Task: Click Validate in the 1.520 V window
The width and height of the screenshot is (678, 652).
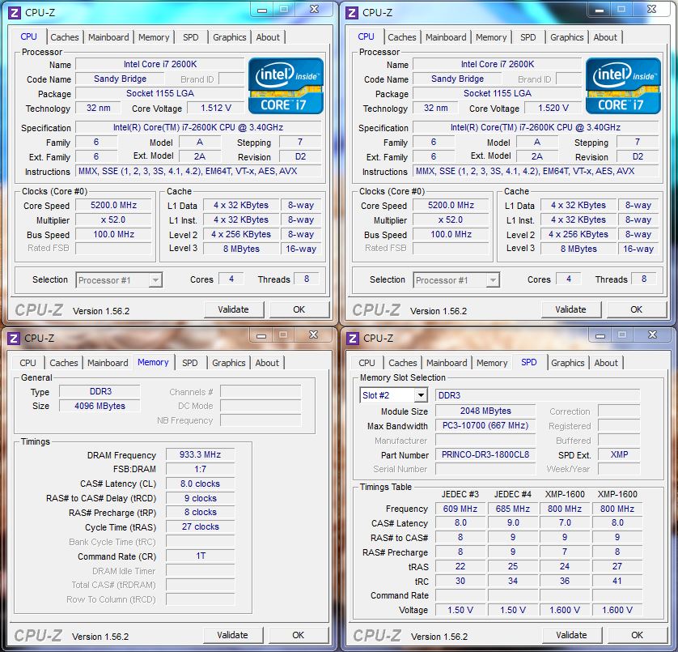Action: (x=570, y=309)
